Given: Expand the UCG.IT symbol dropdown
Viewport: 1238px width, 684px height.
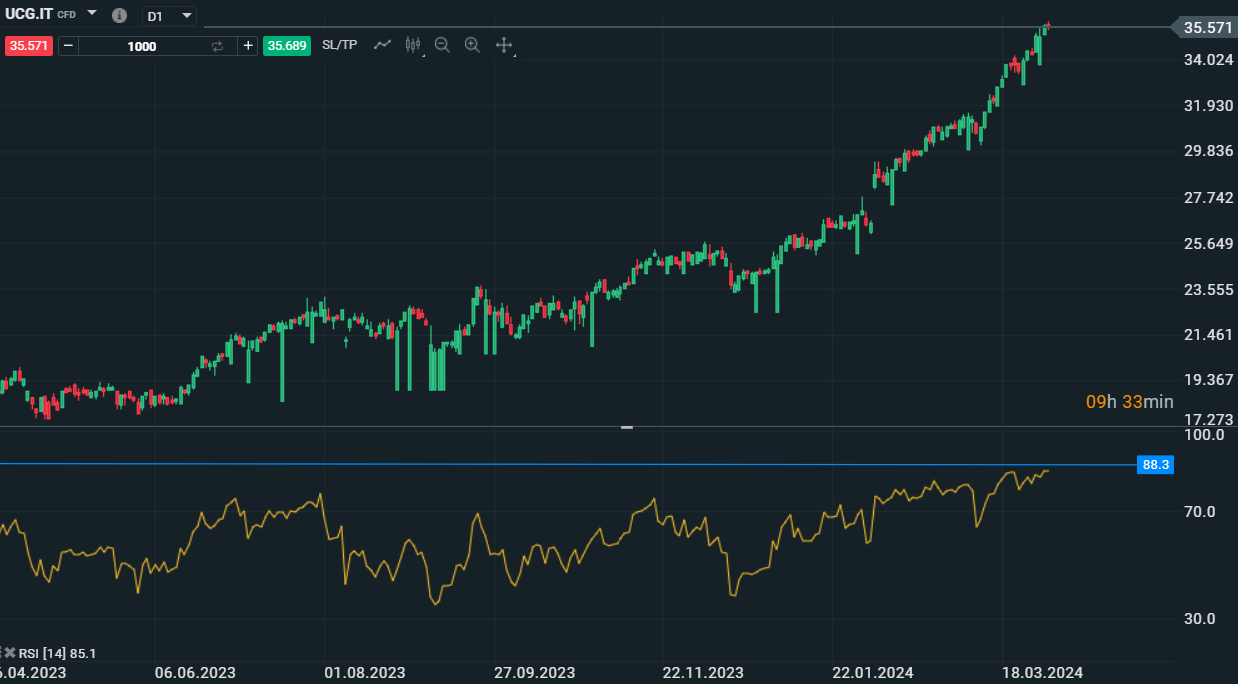Looking at the screenshot, I should pyautogui.click(x=92, y=13).
